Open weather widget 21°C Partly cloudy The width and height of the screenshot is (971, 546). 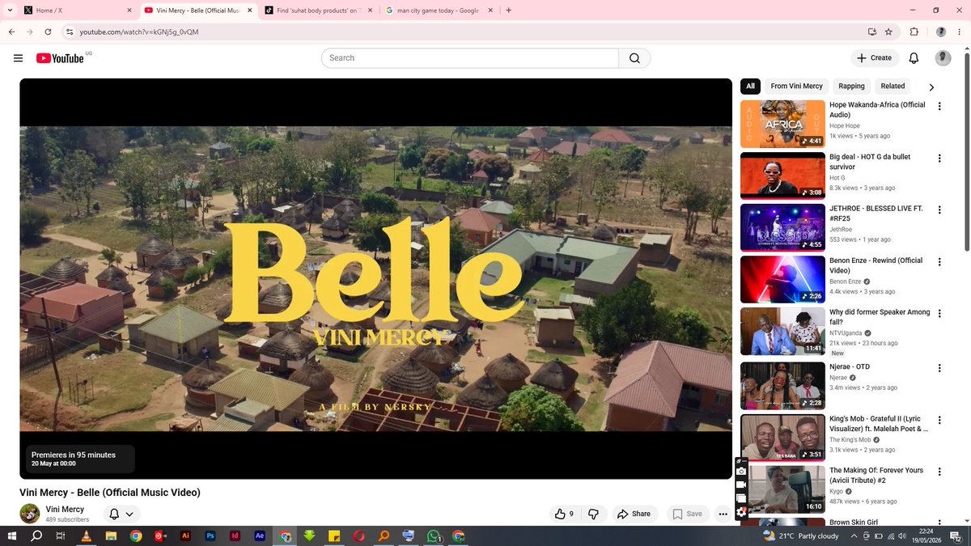coord(801,535)
